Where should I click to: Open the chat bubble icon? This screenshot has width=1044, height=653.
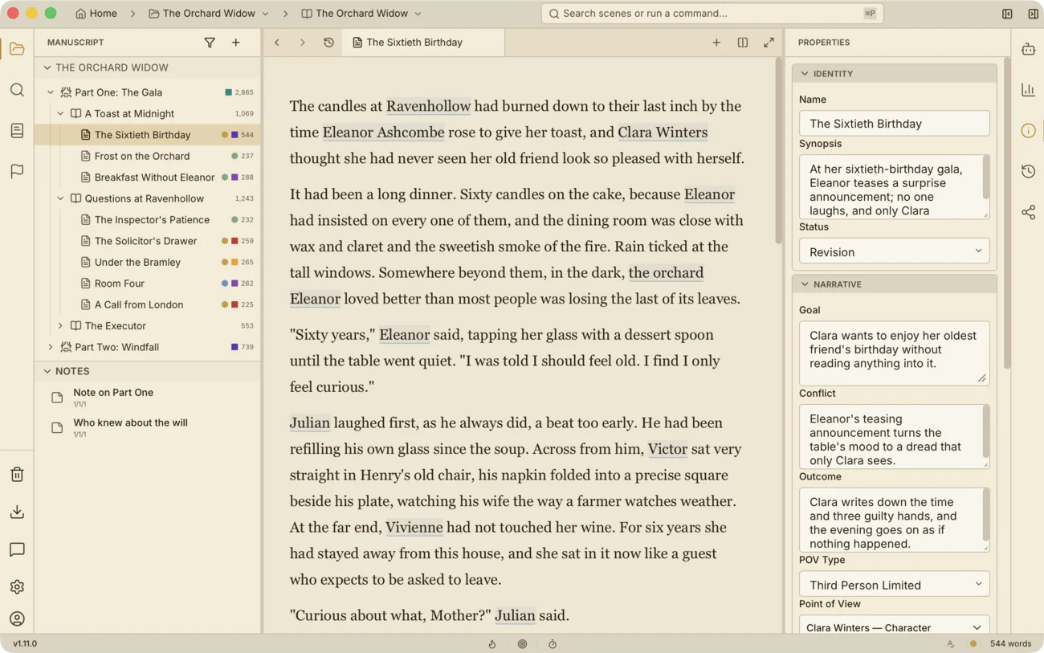(x=17, y=549)
